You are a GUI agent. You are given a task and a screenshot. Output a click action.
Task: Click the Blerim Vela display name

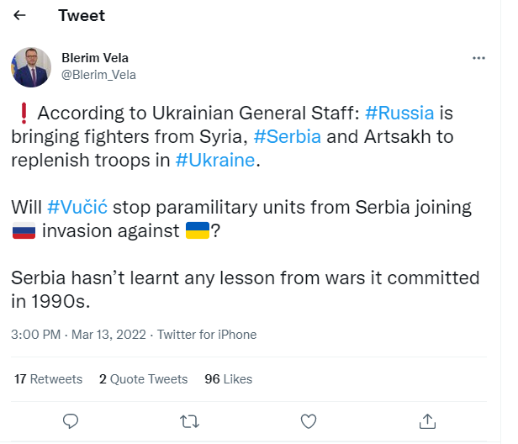coord(95,58)
